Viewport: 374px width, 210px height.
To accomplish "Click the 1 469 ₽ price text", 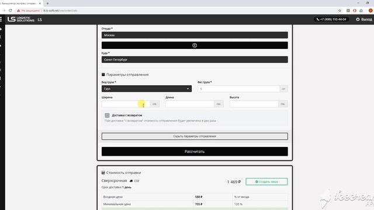I will (234, 182).
